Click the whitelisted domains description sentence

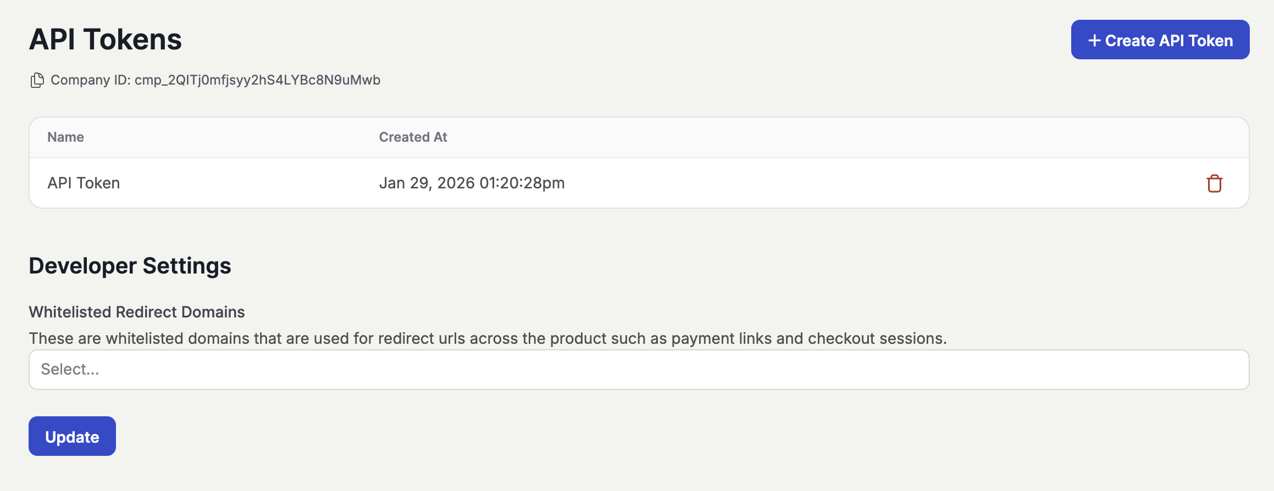coord(488,338)
